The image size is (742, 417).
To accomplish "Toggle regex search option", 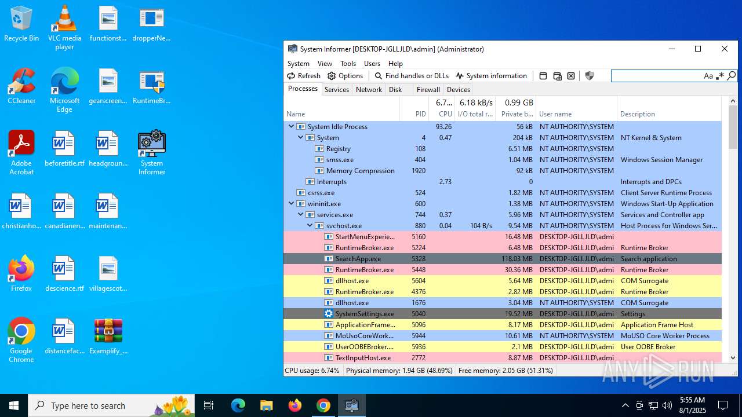I will 720,76.
